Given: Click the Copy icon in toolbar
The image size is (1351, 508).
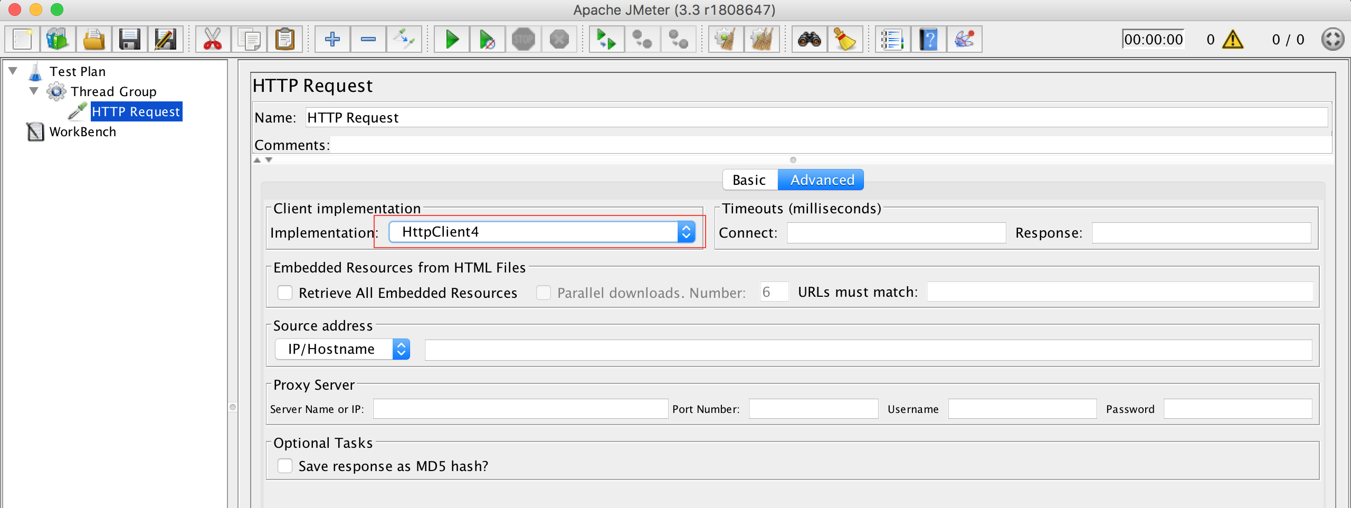Looking at the screenshot, I should coord(249,39).
